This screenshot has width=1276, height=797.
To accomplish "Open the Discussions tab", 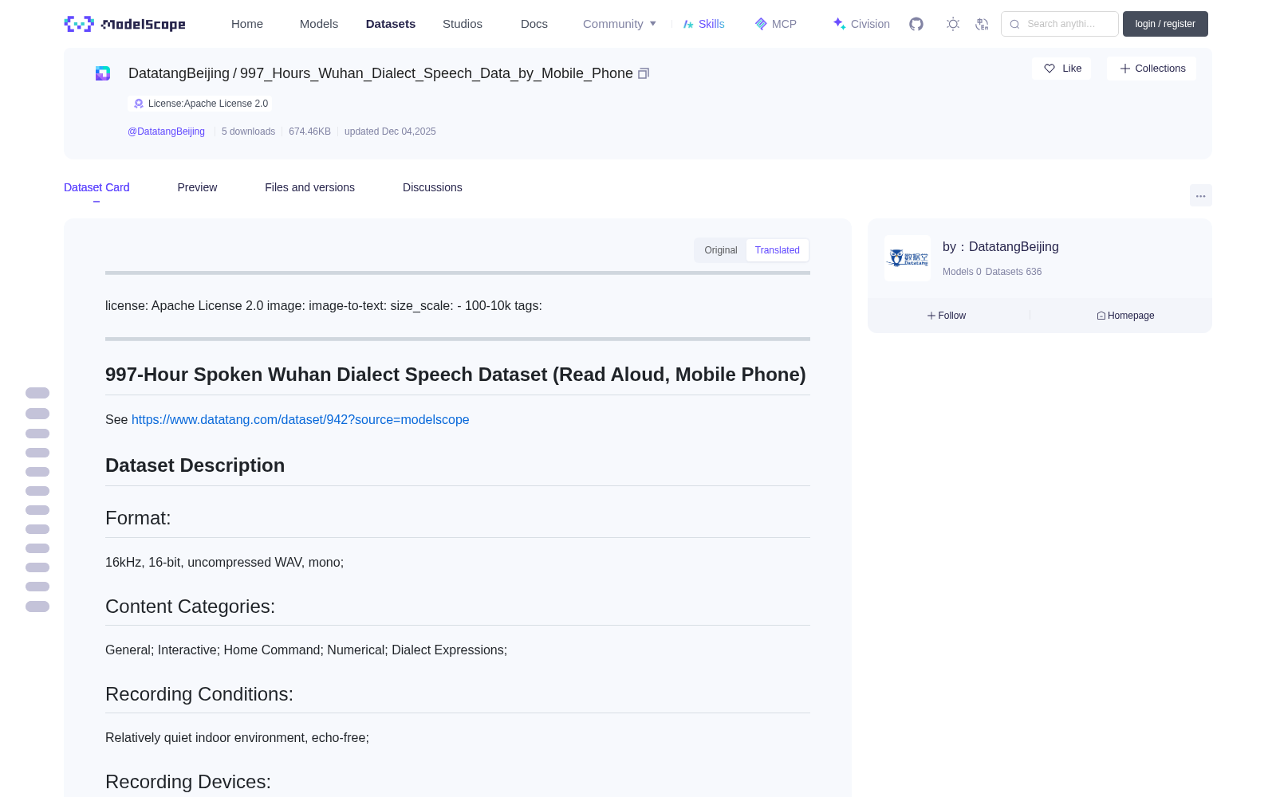I will [432, 187].
